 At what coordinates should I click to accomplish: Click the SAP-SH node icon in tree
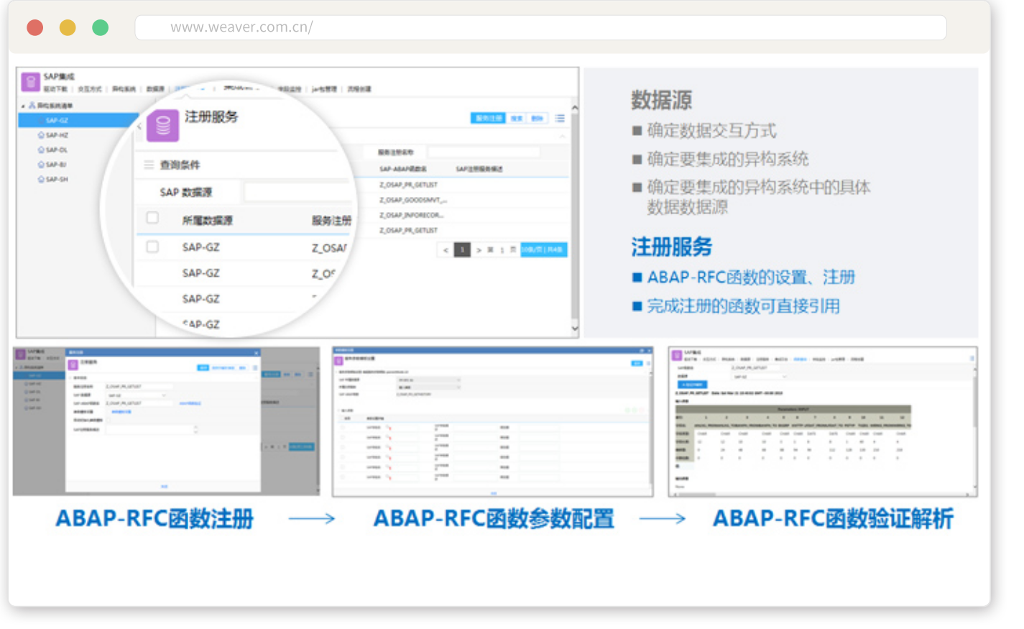coord(41,179)
